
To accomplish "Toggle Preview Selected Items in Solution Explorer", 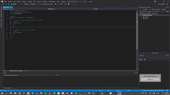I will coord(165,9).
